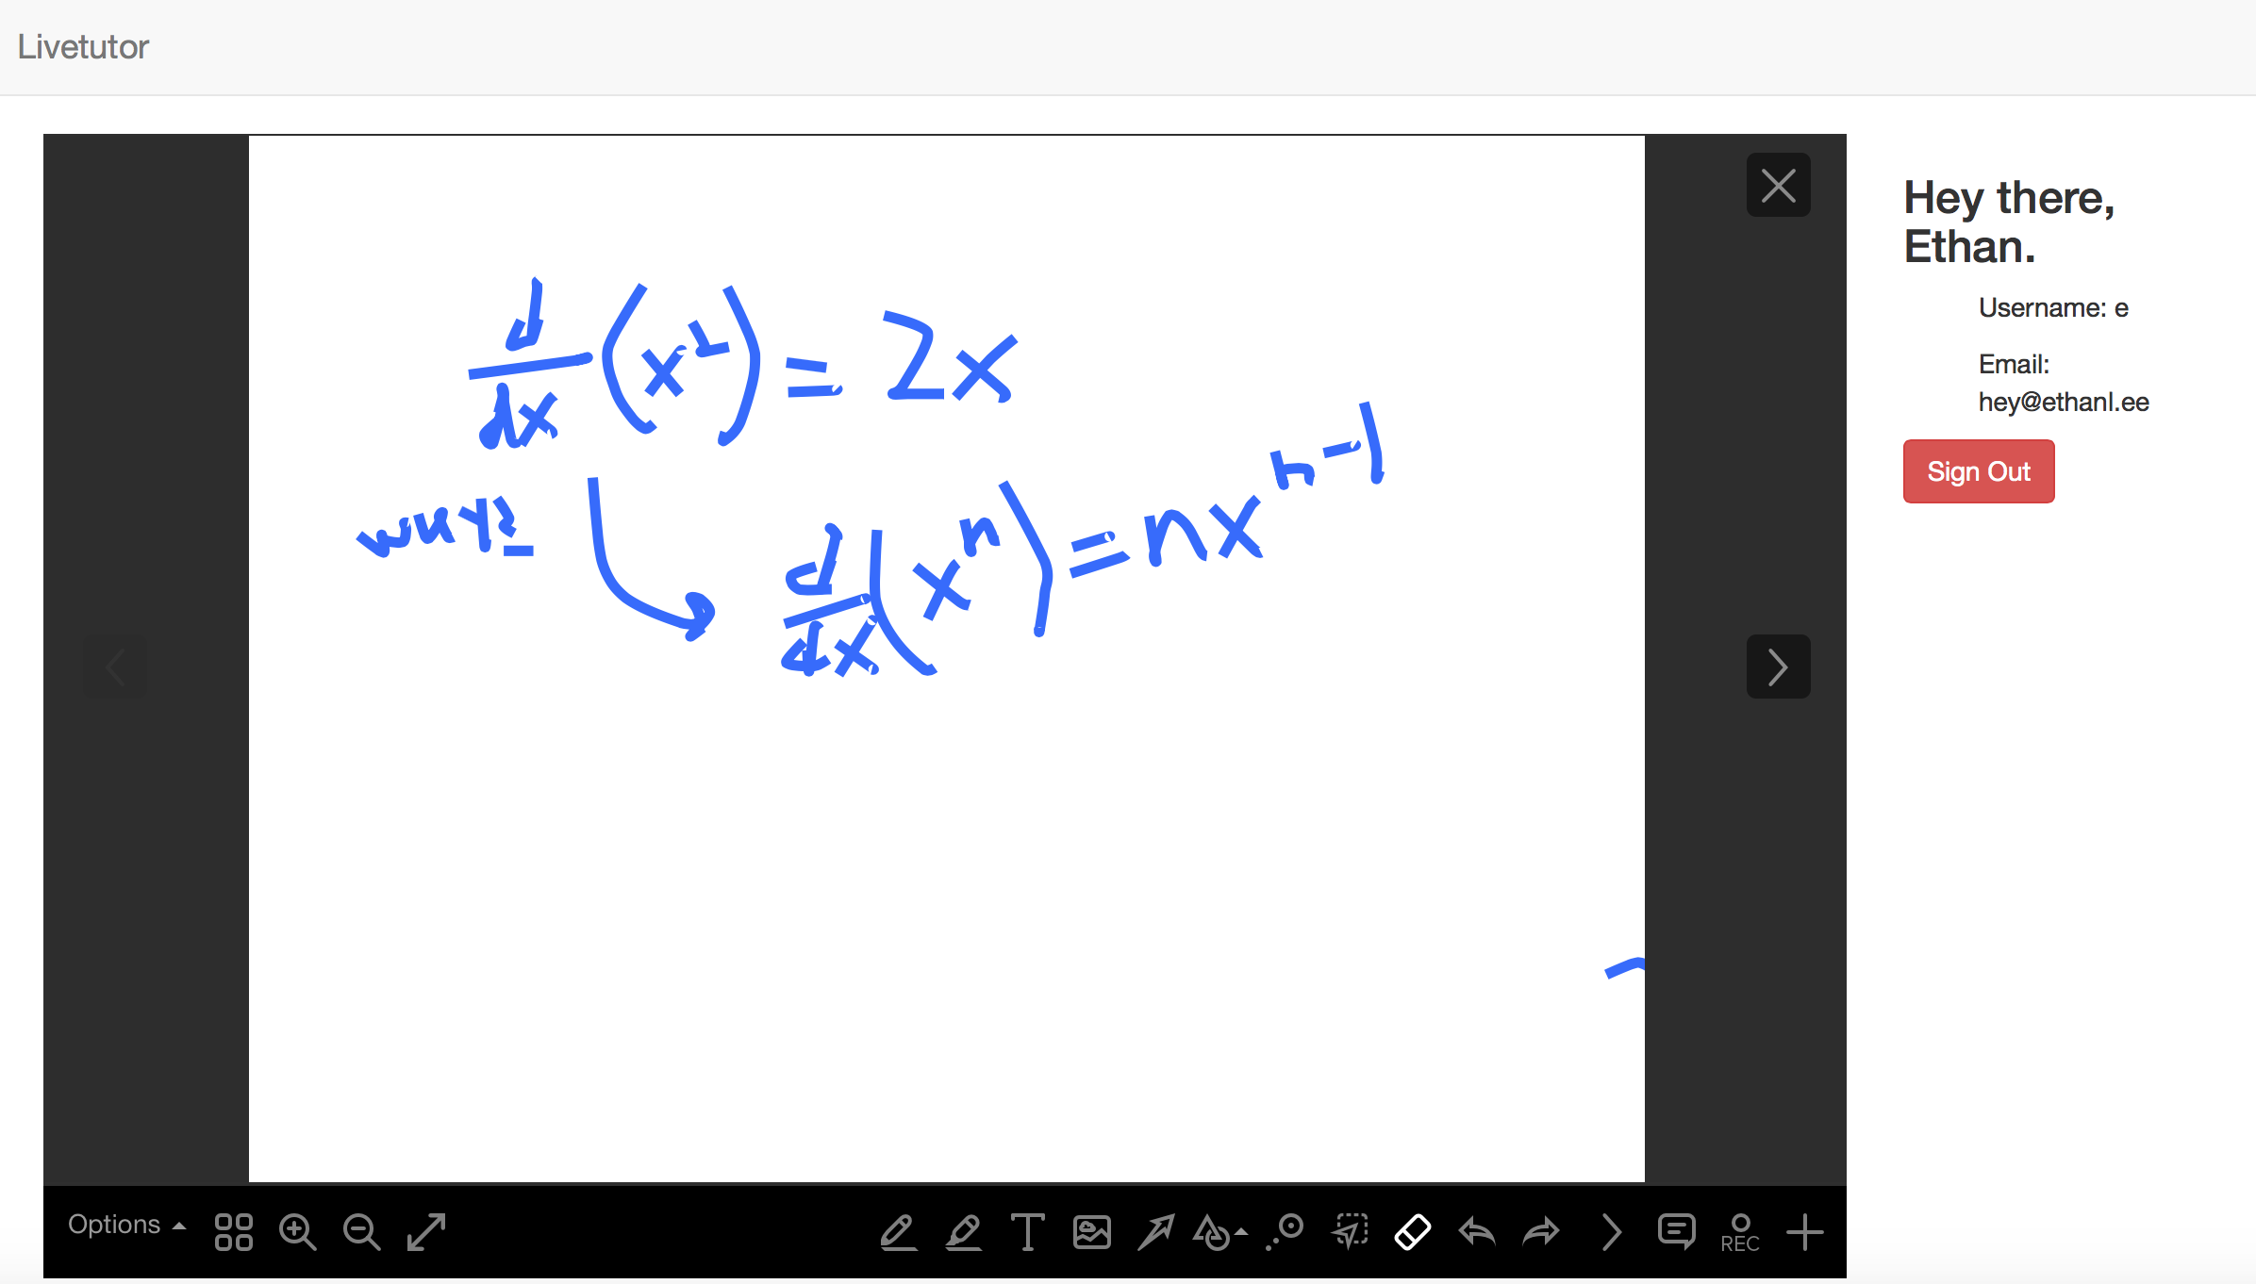Choose the Text tool
This screenshot has height=1284, width=2256.
[1027, 1231]
